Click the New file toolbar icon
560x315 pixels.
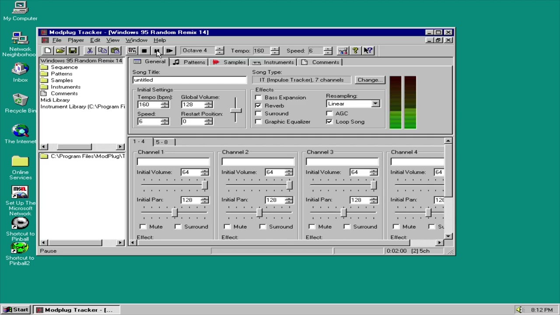click(x=48, y=51)
